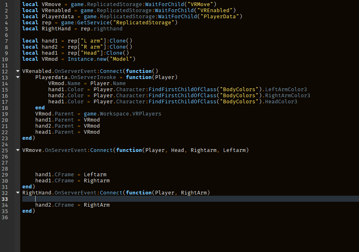Collapse the Playerdata.OnServerInvoke function fold arrow
Viewport: 359px width, 252px height.
[x=17, y=77]
